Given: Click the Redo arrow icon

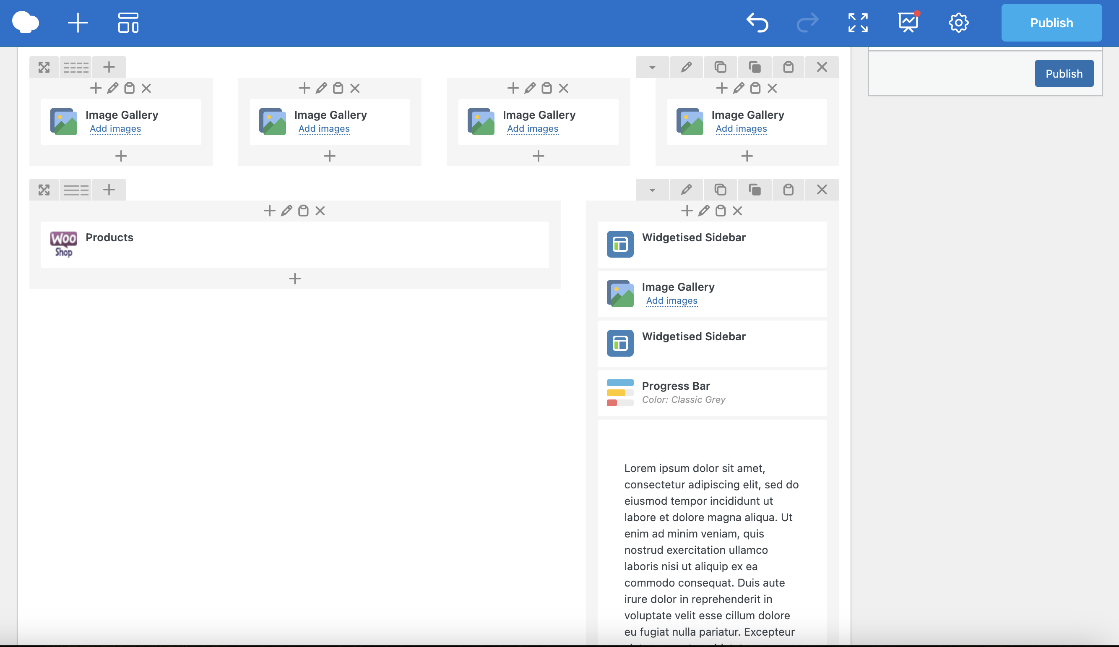Looking at the screenshot, I should (807, 22).
